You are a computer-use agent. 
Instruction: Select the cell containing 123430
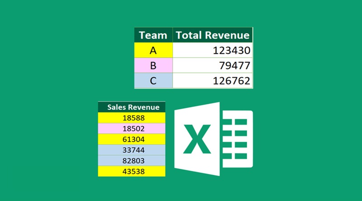[212, 50]
